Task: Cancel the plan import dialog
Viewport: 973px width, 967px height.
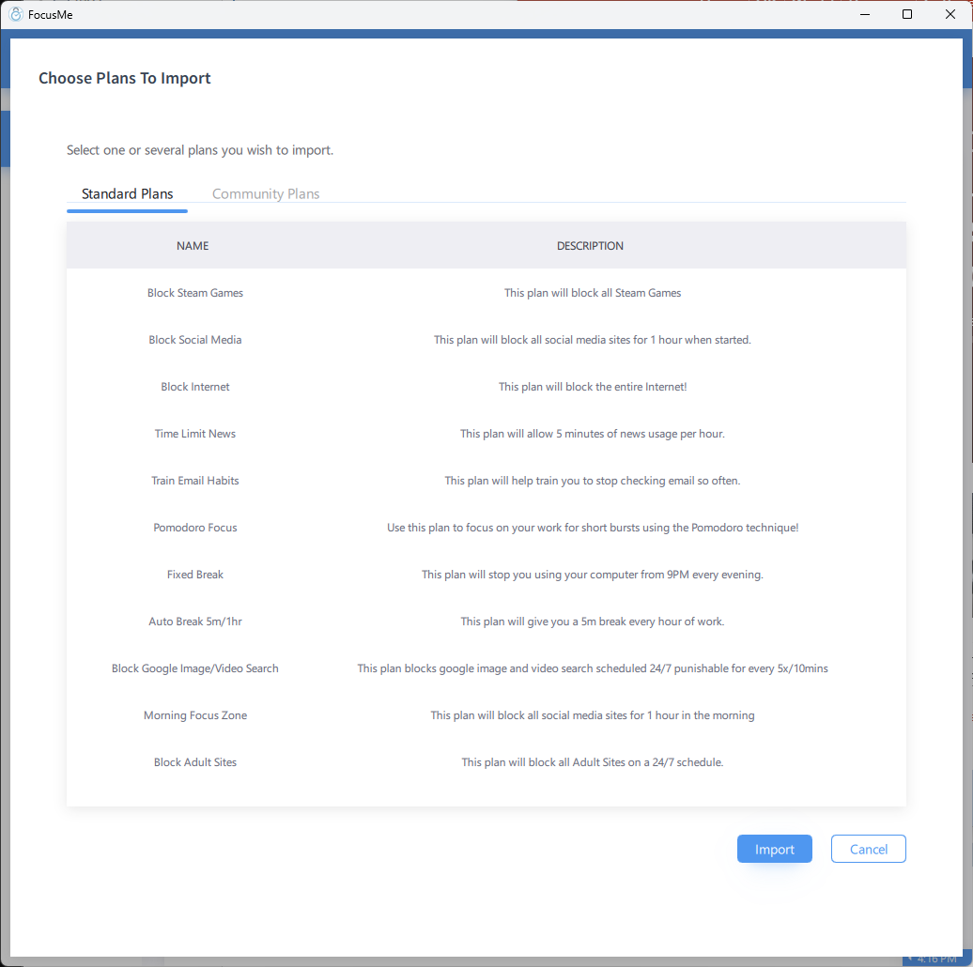Action: coord(868,849)
